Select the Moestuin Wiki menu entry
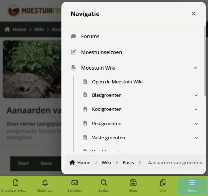This screenshot has height=196, width=208. tap(98, 68)
